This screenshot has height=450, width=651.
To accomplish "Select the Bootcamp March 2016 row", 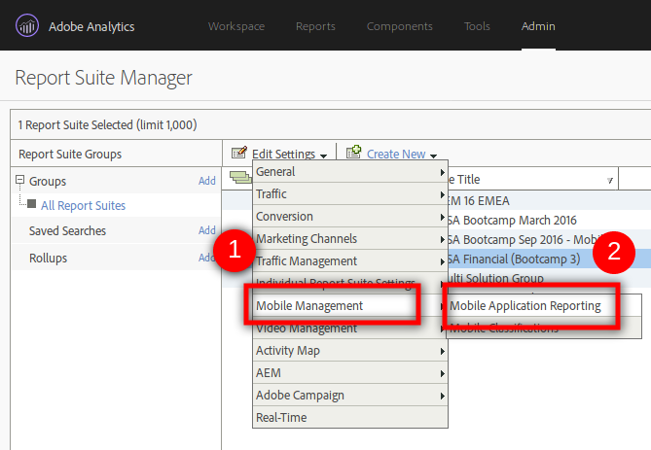I will [x=549, y=221].
